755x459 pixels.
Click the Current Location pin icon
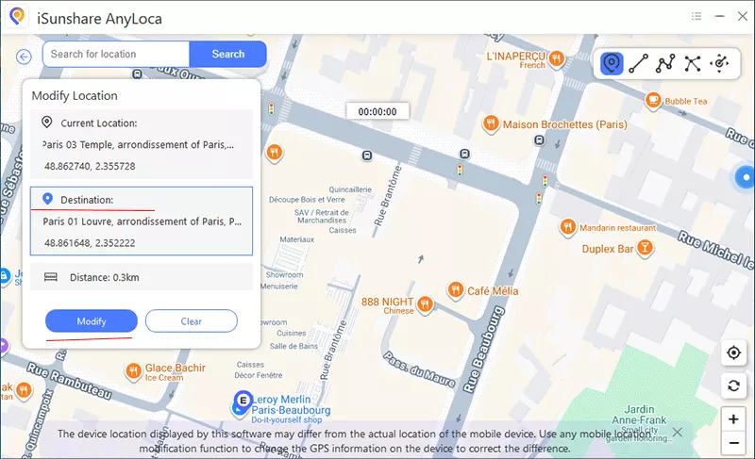point(46,123)
